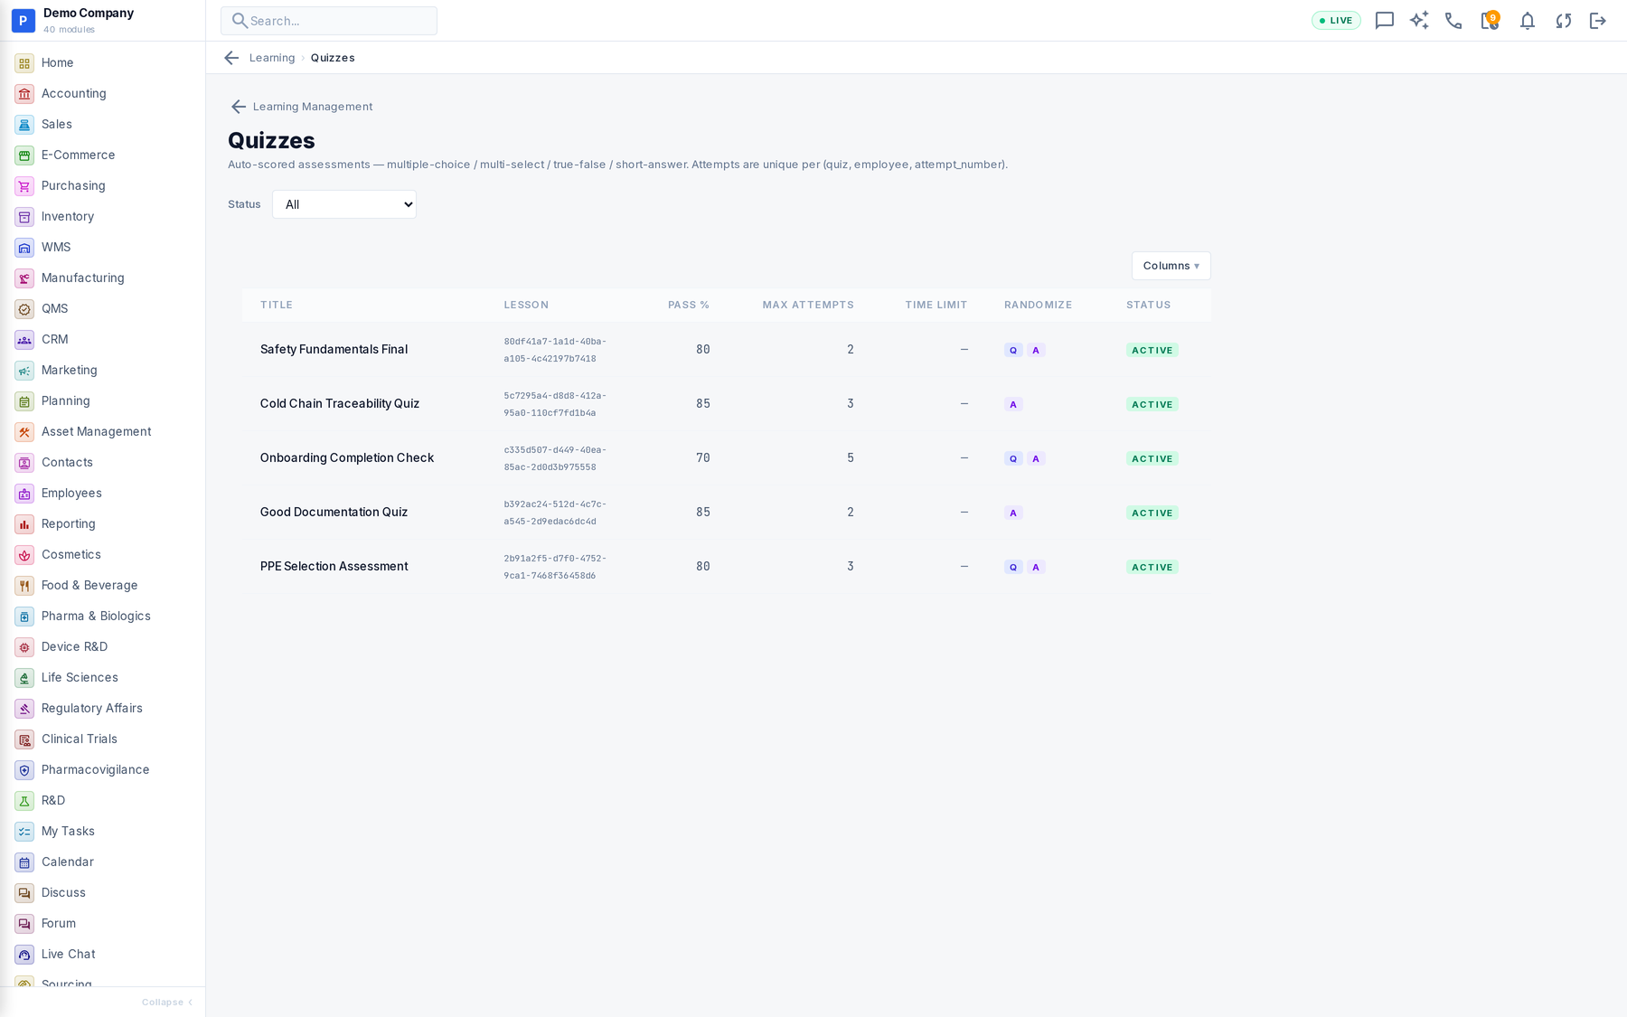Click the Inventory sidebar icon
The image size is (1627, 1017).
click(24, 217)
